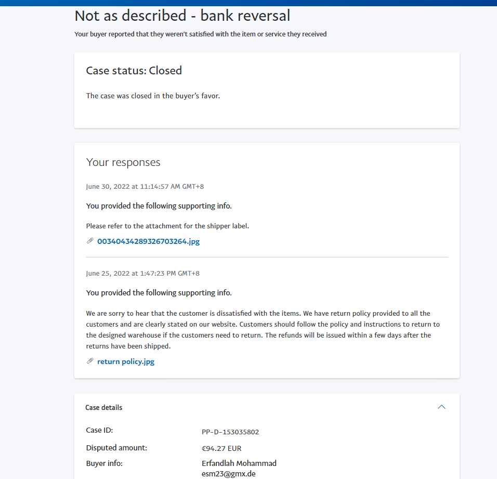Viewport: 497px width, 479px height.
Task: Click paperclip icon beside return policy.jpg
Action: pos(90,361)
